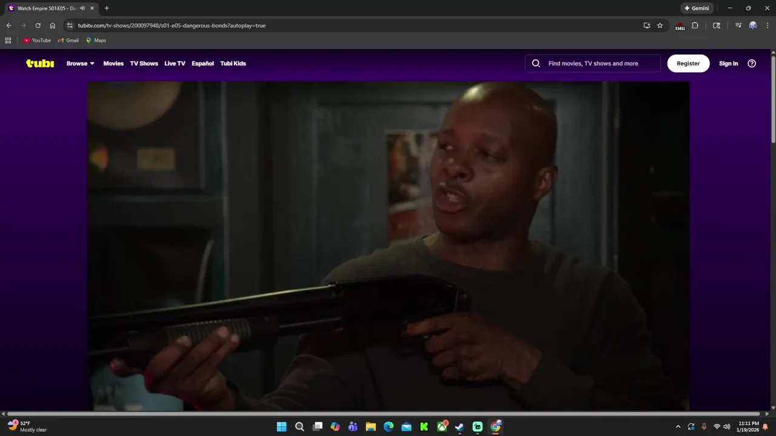
Task: Open the Español section
Action: (x=202, y=64)
